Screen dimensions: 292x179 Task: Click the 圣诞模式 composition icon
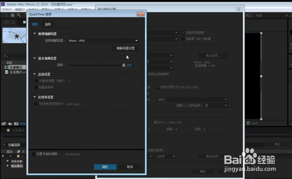click(x=7, y=67)
